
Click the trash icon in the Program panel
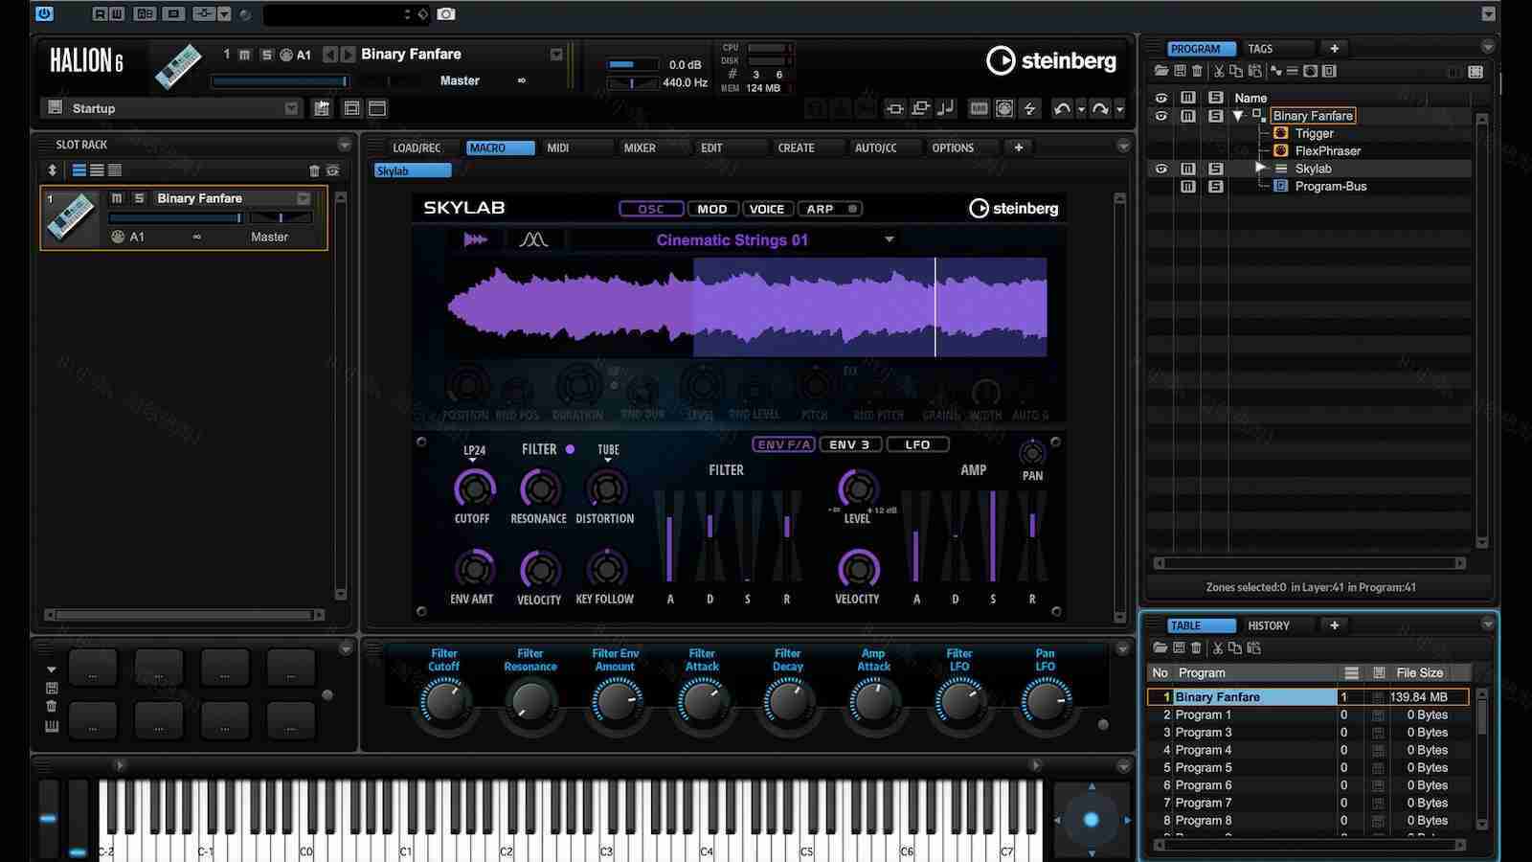pos(1197,70)
